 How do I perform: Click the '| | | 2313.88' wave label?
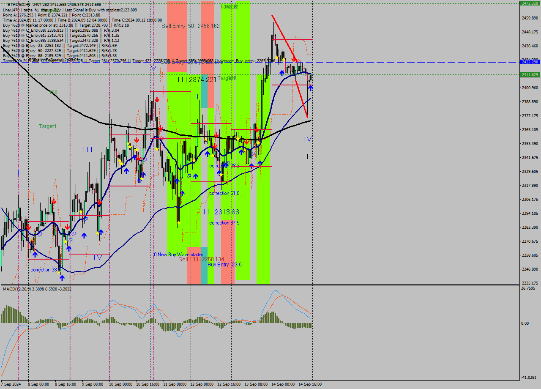click(x=221, y=212)
